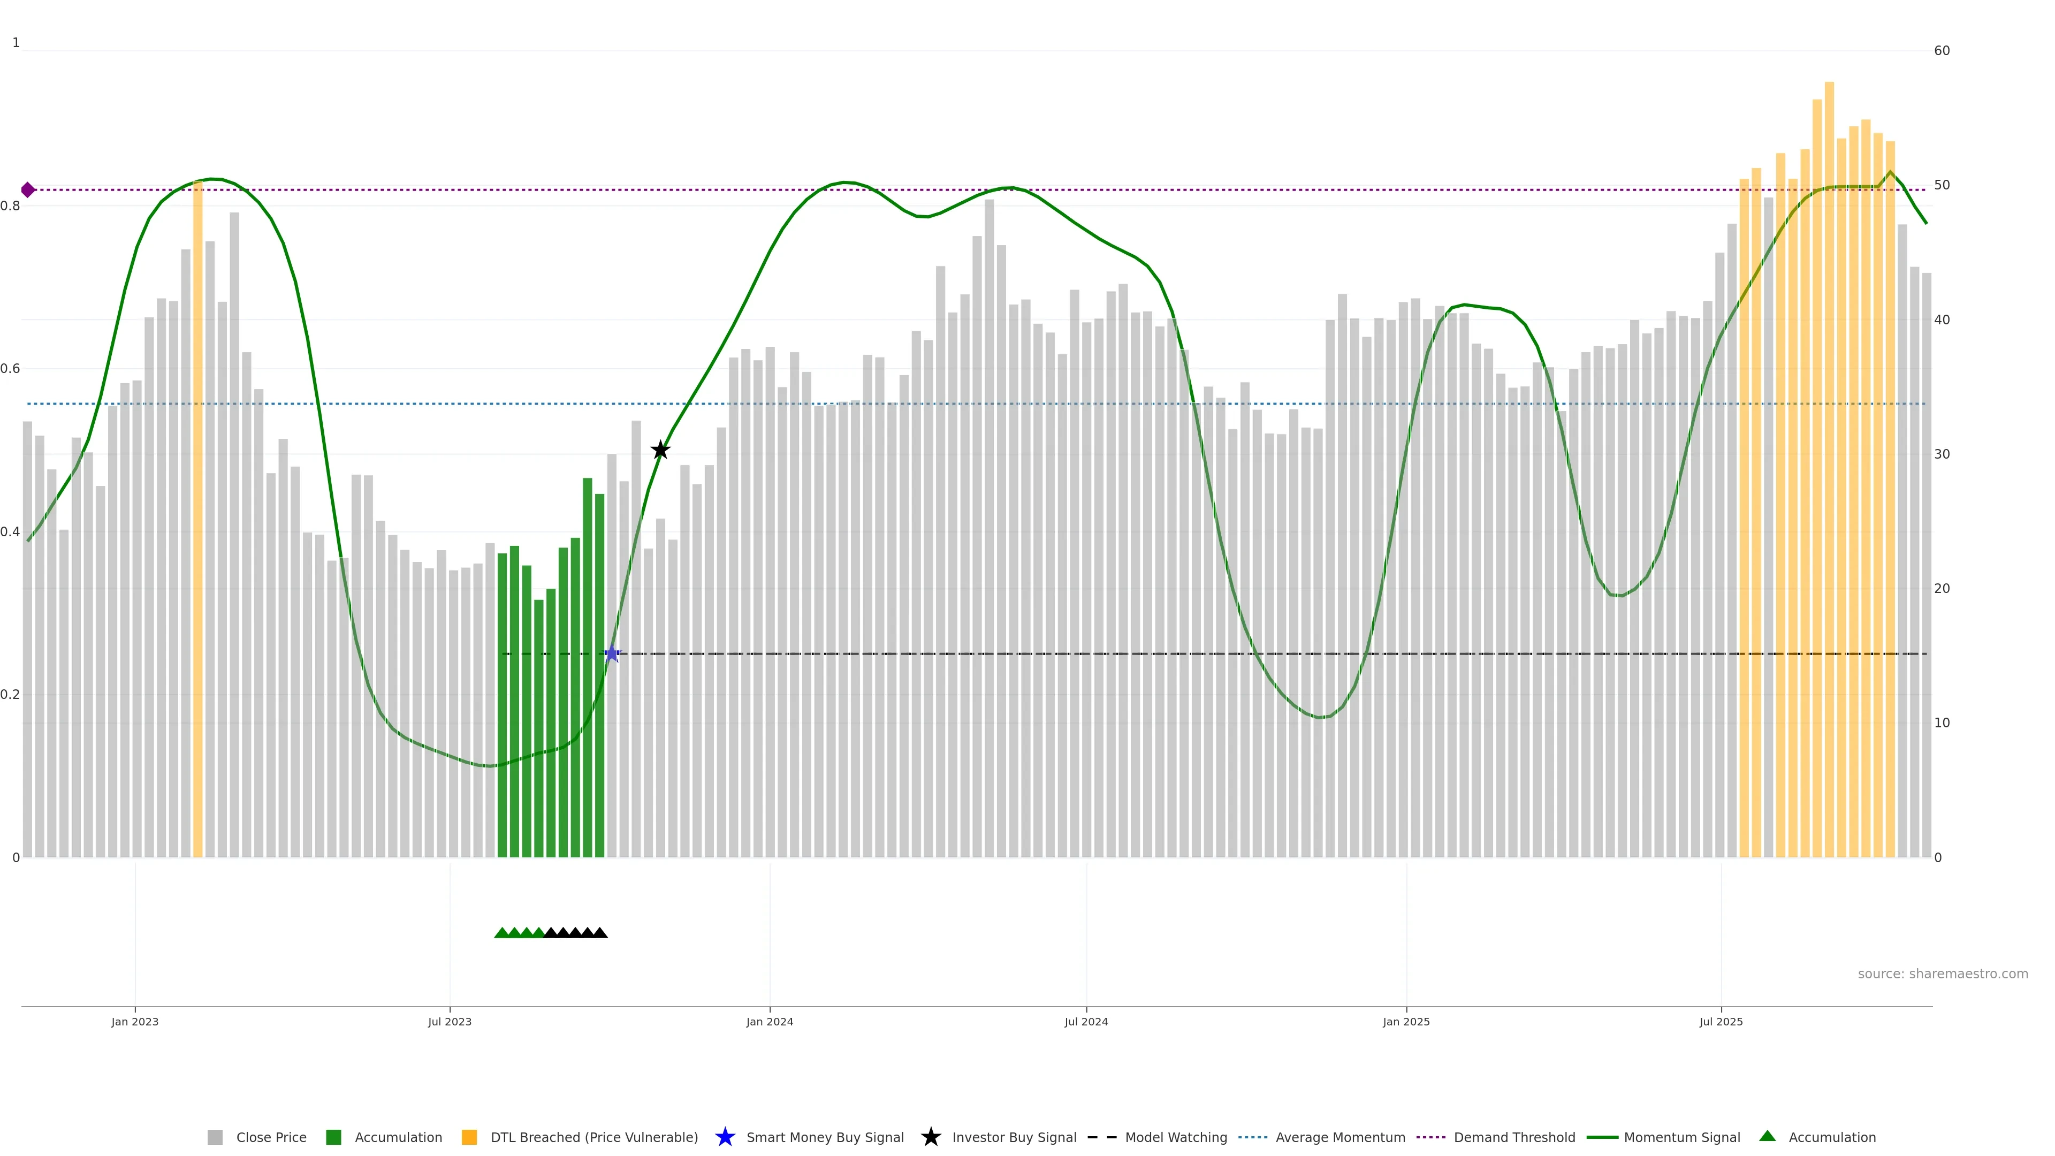This screenshot has width=2055, height=1156.
Task: Click the black star icon in legend
Action: tap(930, 1137)
